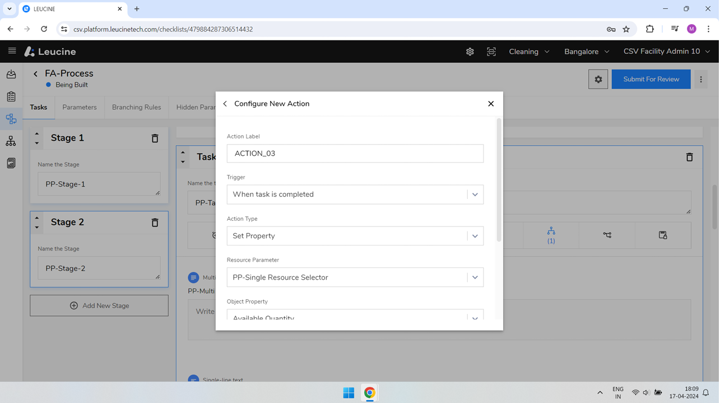Open task branching icon showing (1)
Screen dimensions: 720x403
click(x=551, y=235)
